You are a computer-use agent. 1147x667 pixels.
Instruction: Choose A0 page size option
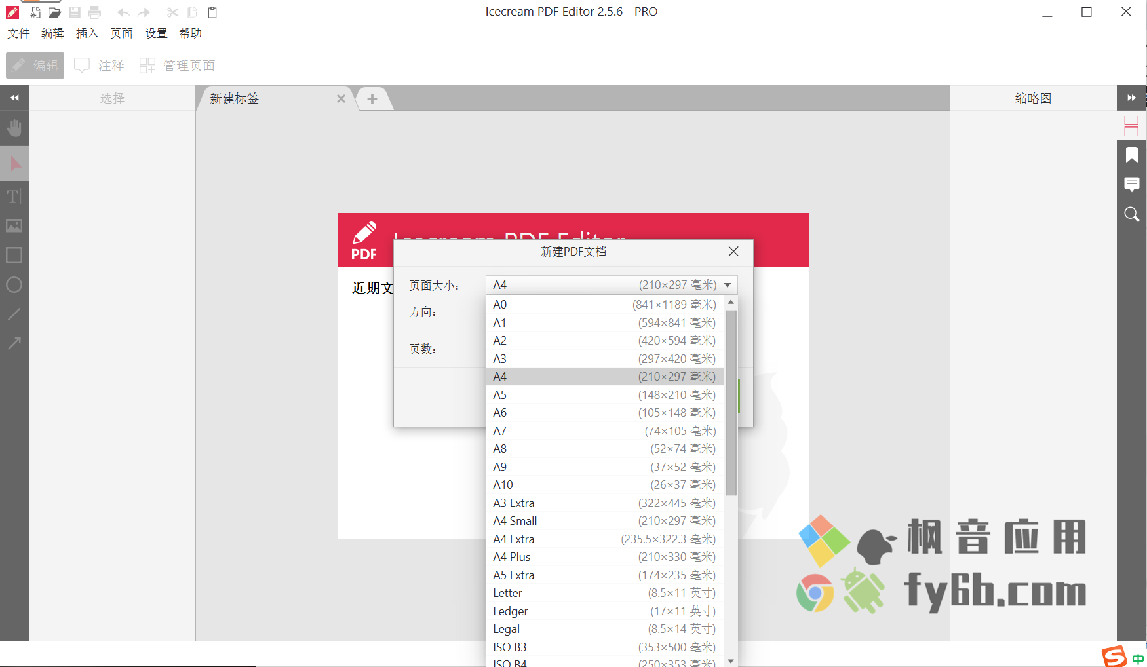point(605,305)
